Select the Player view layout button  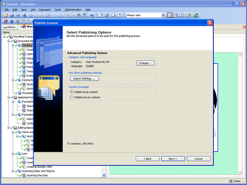click(170, 15)
